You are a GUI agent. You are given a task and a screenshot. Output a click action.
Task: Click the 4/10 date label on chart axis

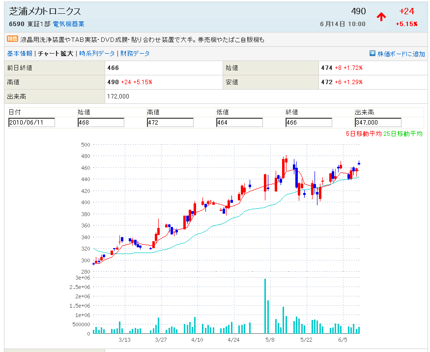[x=197, y=340]
